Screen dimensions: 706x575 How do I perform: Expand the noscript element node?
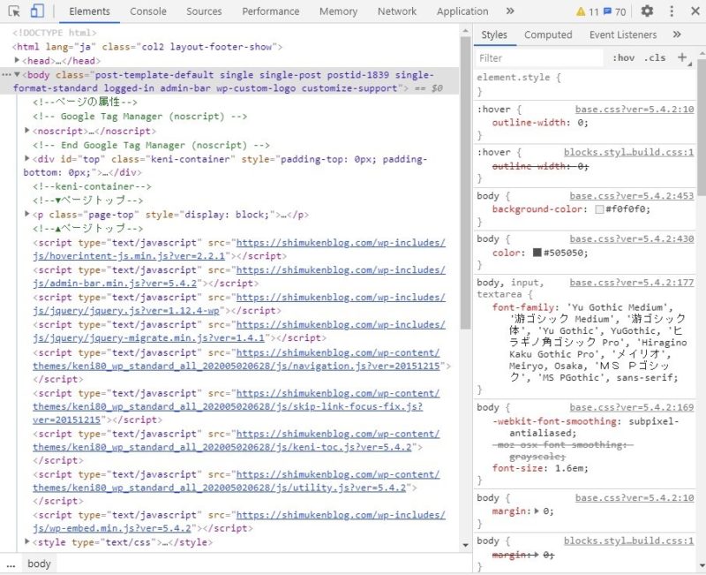pos(27,130)
